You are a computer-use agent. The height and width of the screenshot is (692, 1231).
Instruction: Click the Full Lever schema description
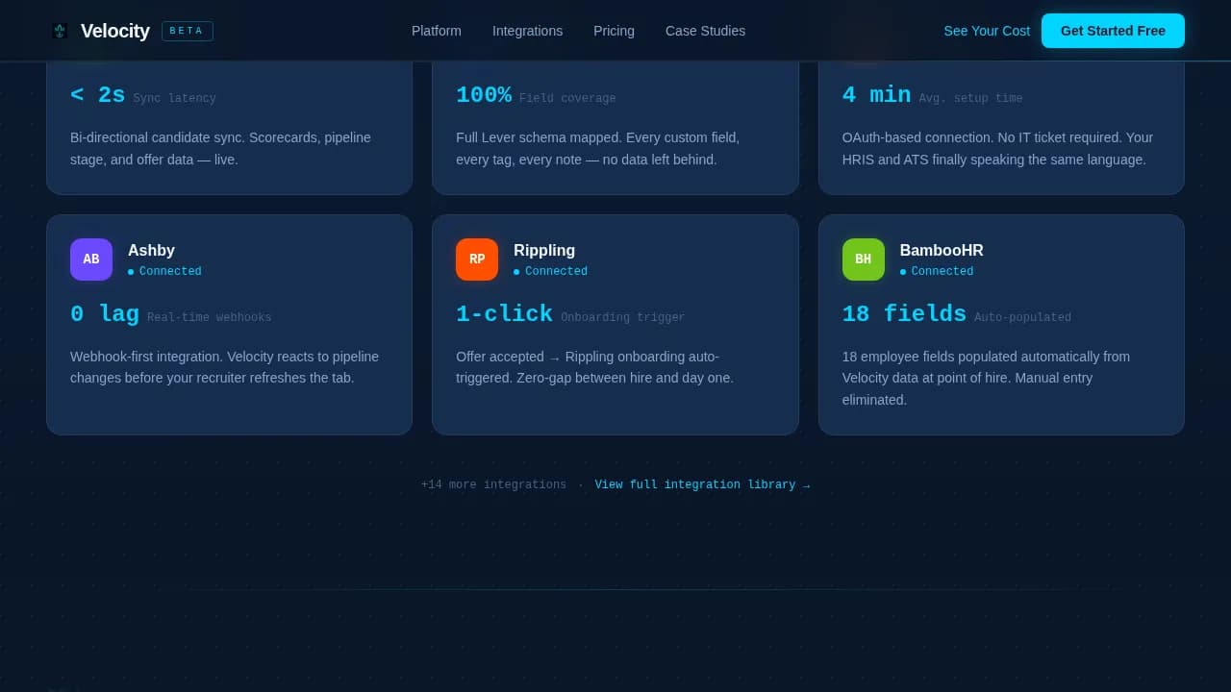(x=597, y=148)
